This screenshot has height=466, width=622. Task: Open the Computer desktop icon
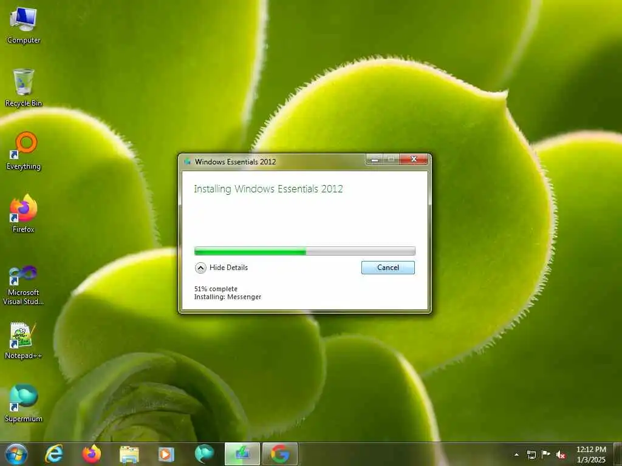(24, 25)
